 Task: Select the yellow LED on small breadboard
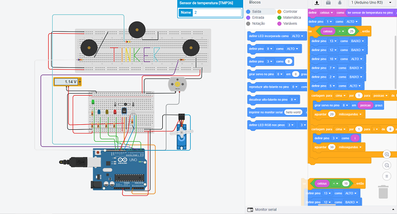(107, 111)
